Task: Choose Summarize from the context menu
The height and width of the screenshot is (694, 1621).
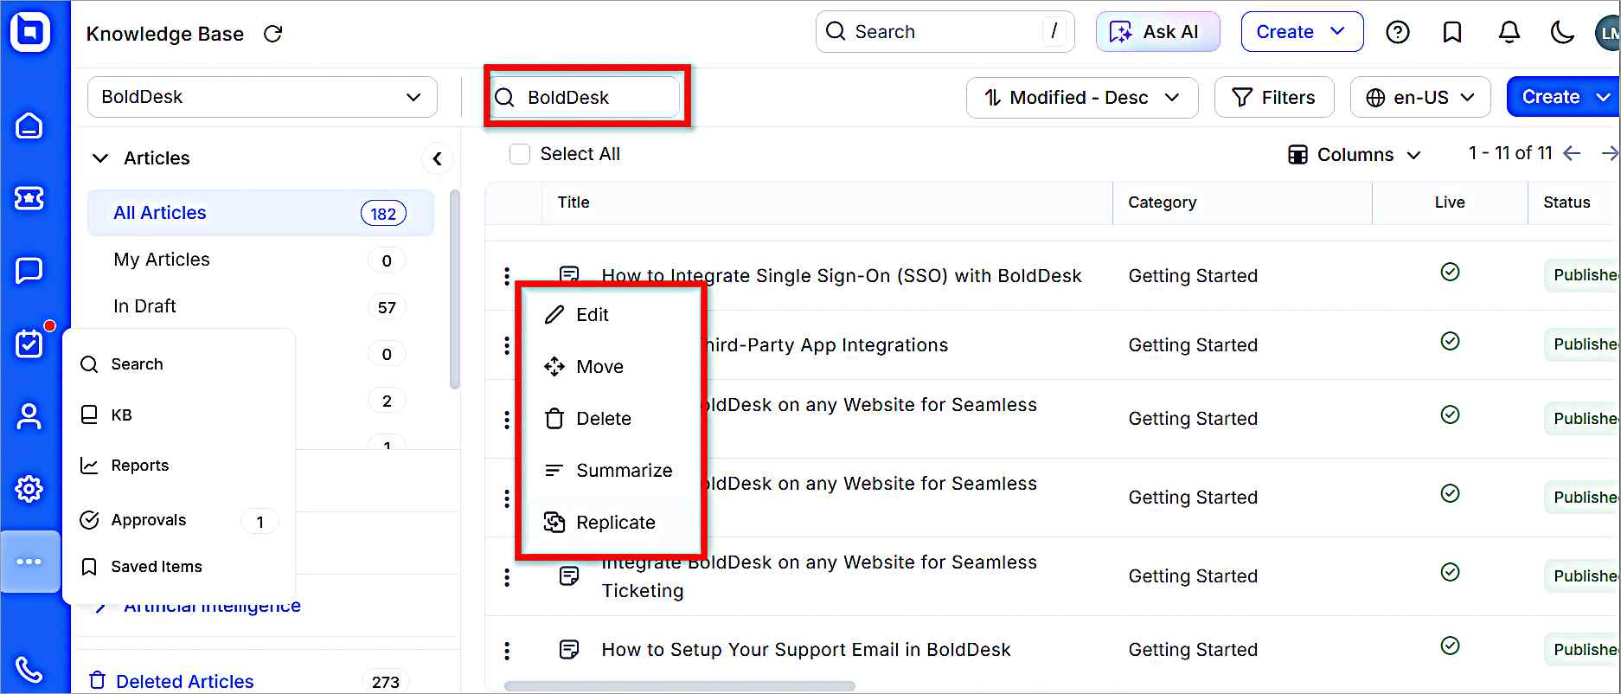Action: (x=611, y=471)
